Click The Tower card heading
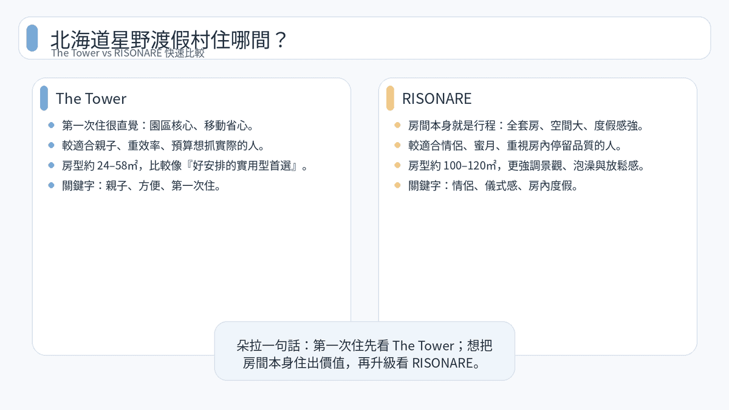 (x=91, y=98)
